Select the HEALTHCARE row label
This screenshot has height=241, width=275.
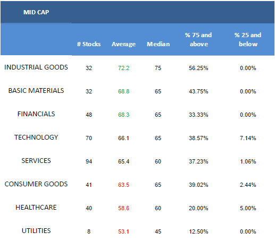click(x=36, y=208)
